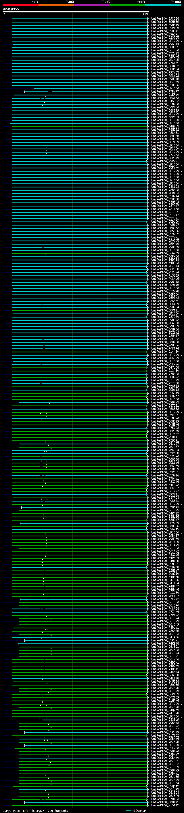The width and height of the screenshot is (184, 813).
Task: Click the UniRef100_Q17152 label
Action: coord(165,736)
